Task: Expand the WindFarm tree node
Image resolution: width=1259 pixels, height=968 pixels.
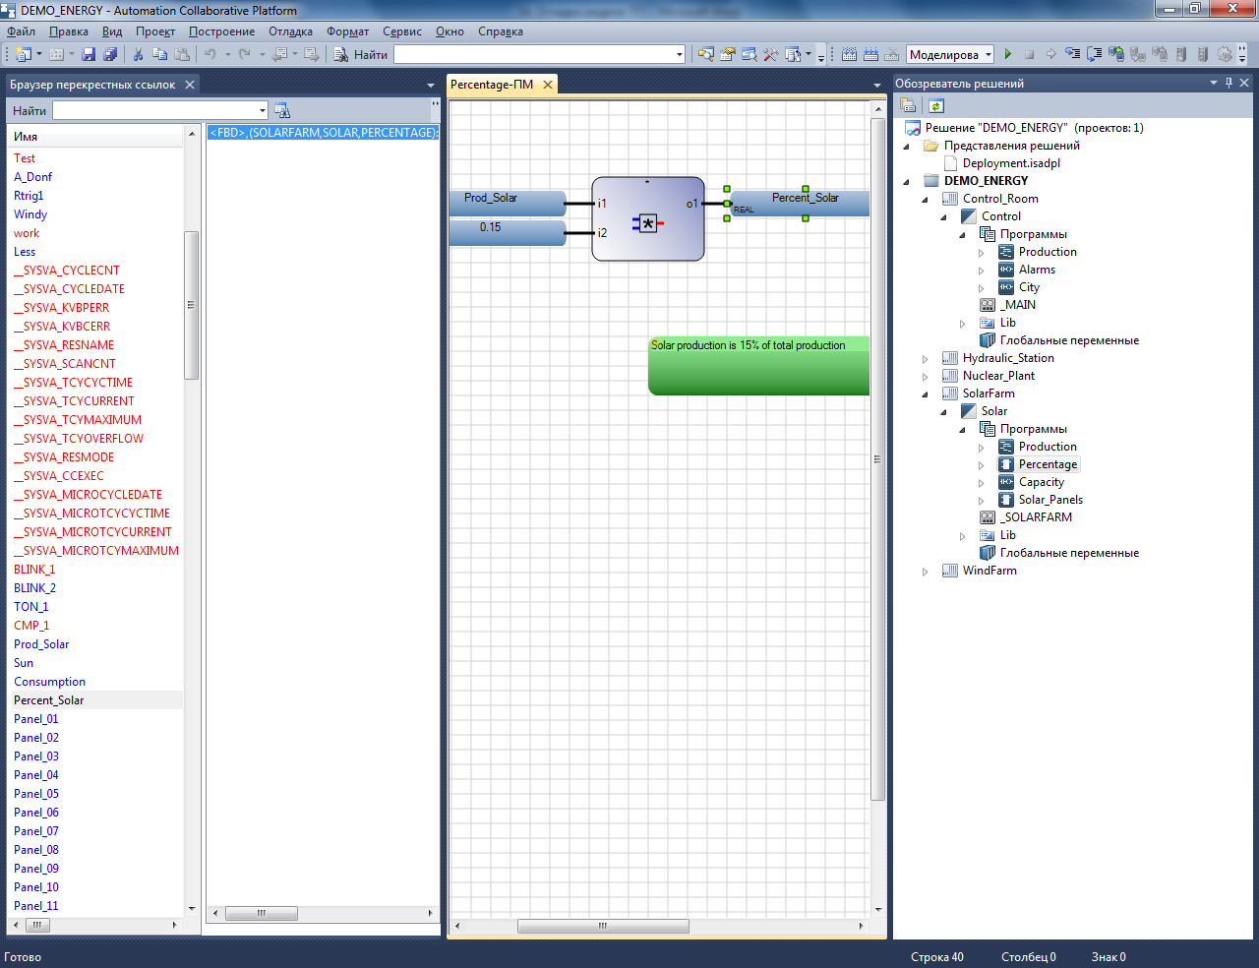Action: click(x=925, y=572)
